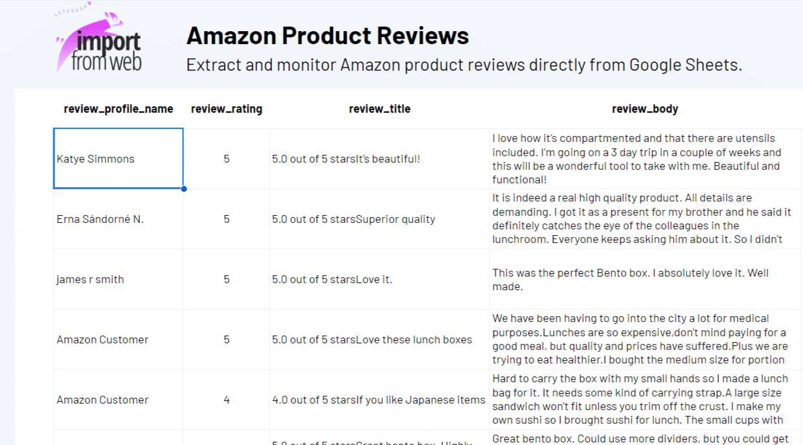The image size is (803, 445).
Task: Click the "Amazon Product Reviews" heading
Action: (x=328, y=36)
